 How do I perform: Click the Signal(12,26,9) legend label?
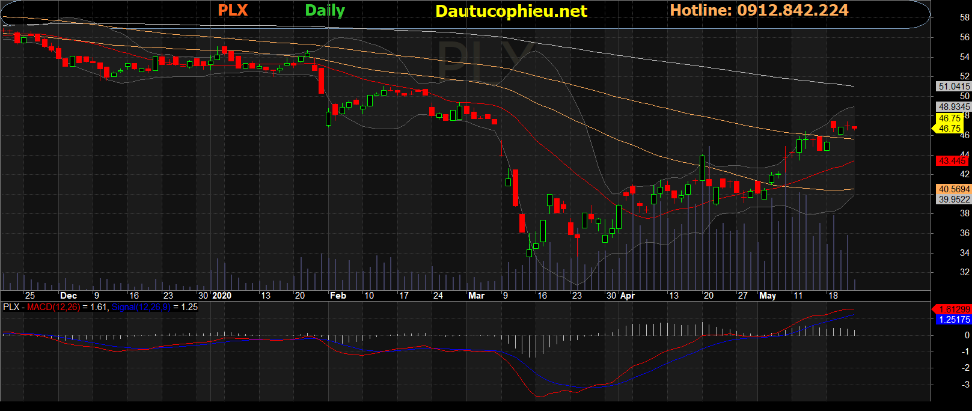pos(141,307)
